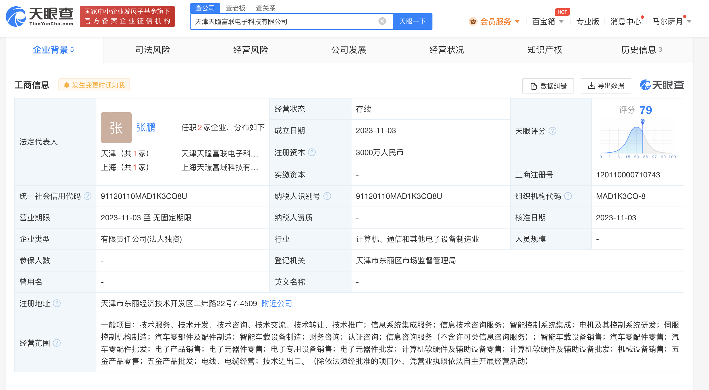This screenshot has height=390, width=709.
Task: Click help icon next to 统一社会信用代码
Action: click(x=88, y=196)
